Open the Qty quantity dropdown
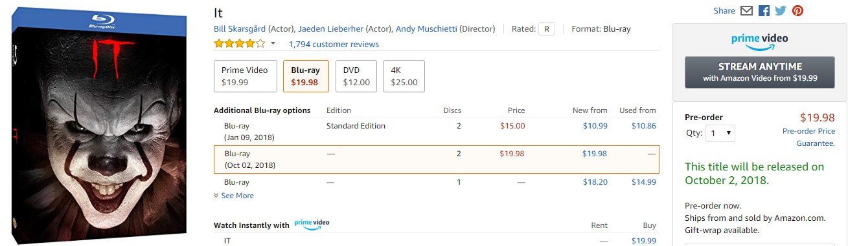 [x=720, y=133]
